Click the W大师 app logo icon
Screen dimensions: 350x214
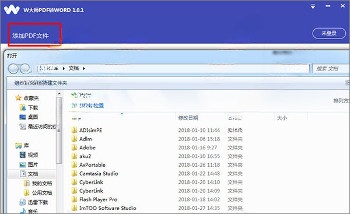(12, 9)
